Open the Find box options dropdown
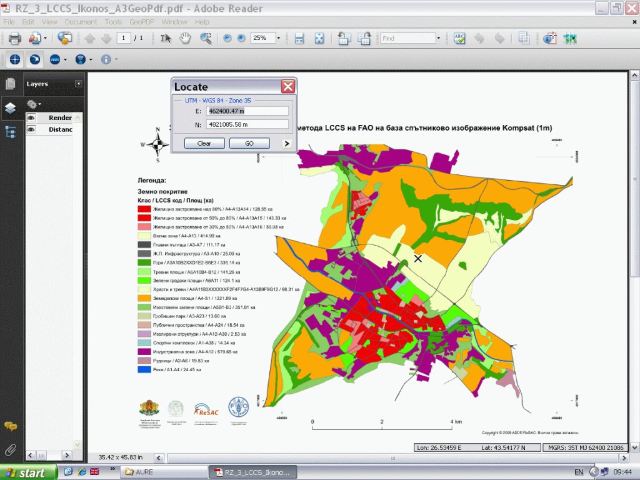Screen dimensions: 640x480 pos(438,38)
